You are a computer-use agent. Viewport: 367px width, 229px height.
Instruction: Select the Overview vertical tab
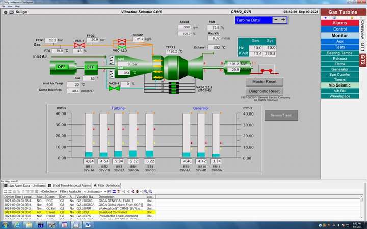(x=362, y=30)
